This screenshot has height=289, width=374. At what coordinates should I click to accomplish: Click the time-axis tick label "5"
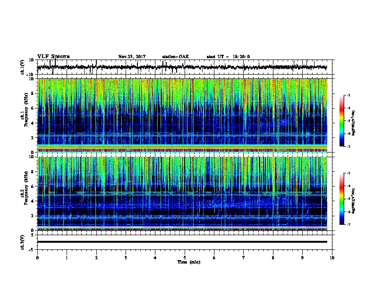[x=185, y=258]
